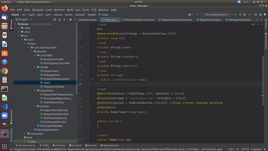Toggle Bookmarks tool window on left edge
Screen dimensions: 268x151
pos(11,117)
